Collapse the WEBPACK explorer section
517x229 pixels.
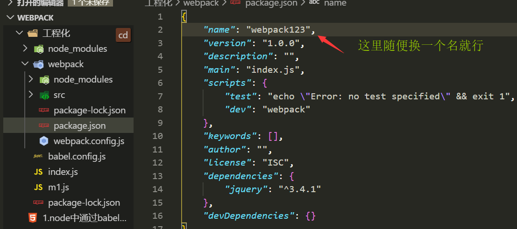[11, 18]
